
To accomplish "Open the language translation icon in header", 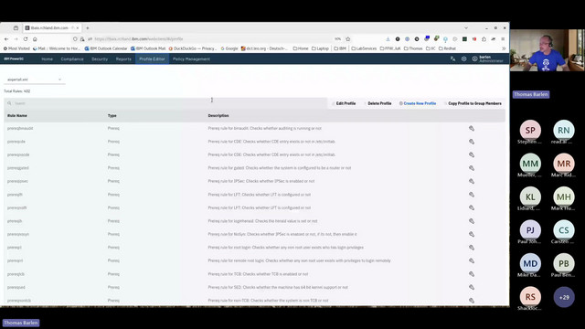I will coord(452,58).
